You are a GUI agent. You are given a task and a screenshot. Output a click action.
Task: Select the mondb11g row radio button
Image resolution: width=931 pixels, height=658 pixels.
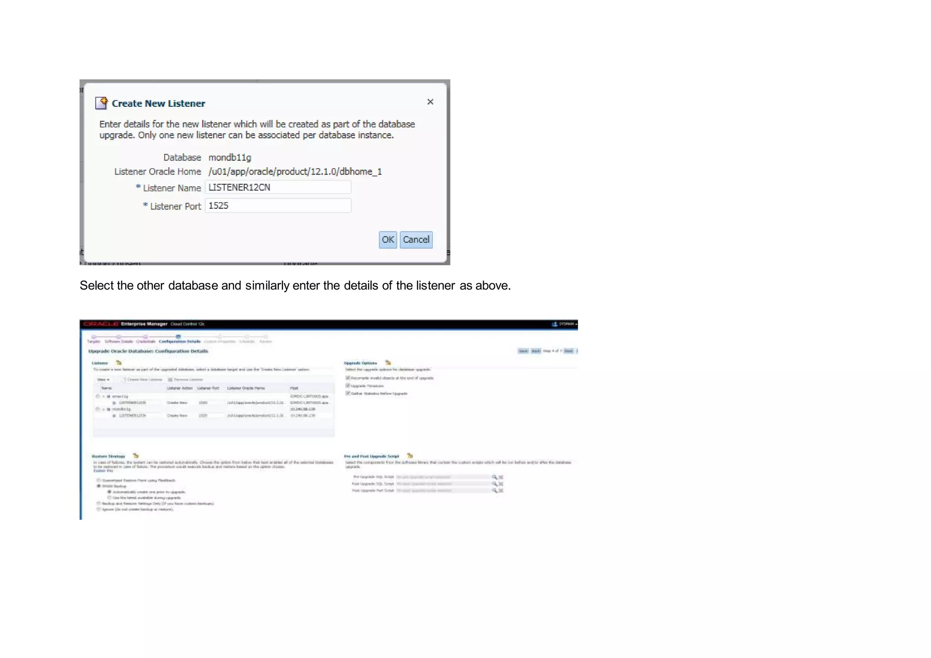pos(97,409)
